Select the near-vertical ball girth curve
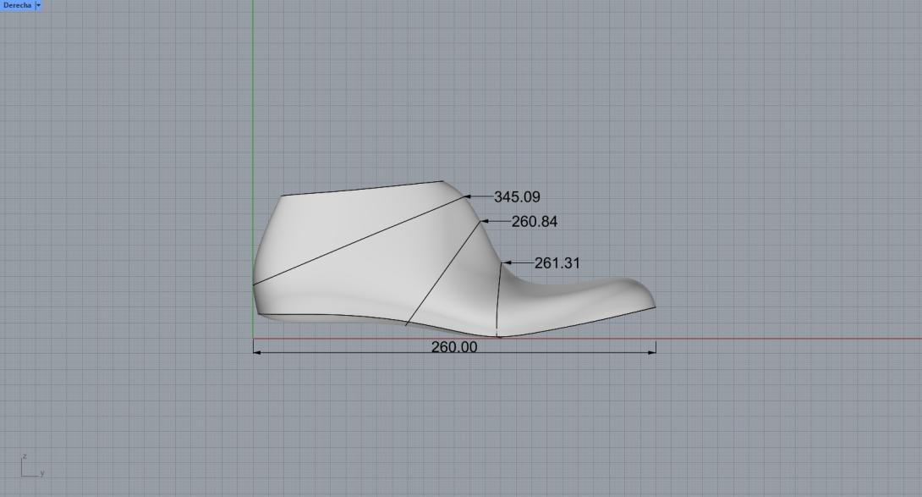922x497 pixels. click(498, 296)
